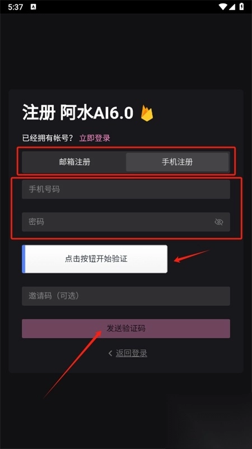
Task: Tap the 发送验证码 button
Action: [x=126, y=328]
